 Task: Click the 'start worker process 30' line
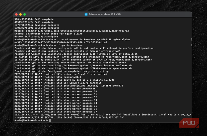[56, 92]
